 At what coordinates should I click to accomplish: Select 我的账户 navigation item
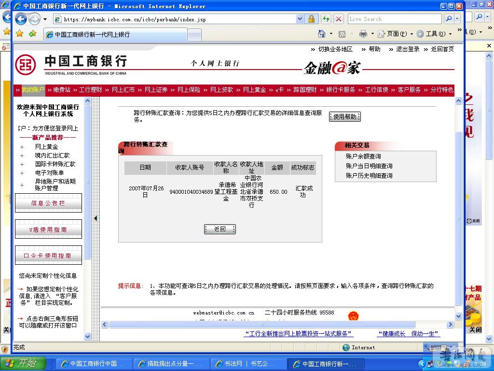point(33,90)
